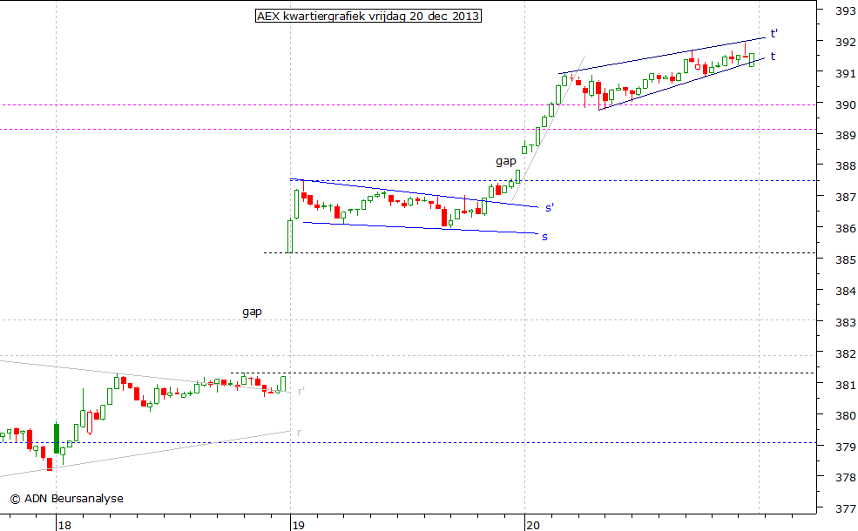Click the price label 379 on the axis

point(846,447)
